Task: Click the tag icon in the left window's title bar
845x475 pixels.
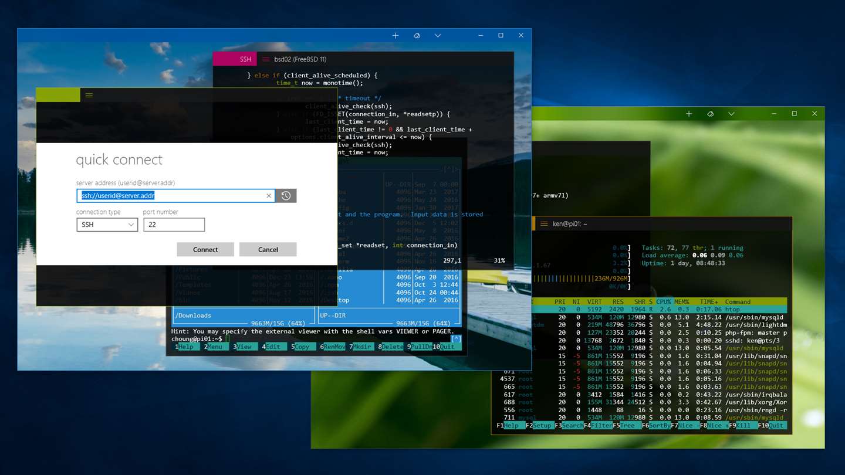Action: pos(417,36)
